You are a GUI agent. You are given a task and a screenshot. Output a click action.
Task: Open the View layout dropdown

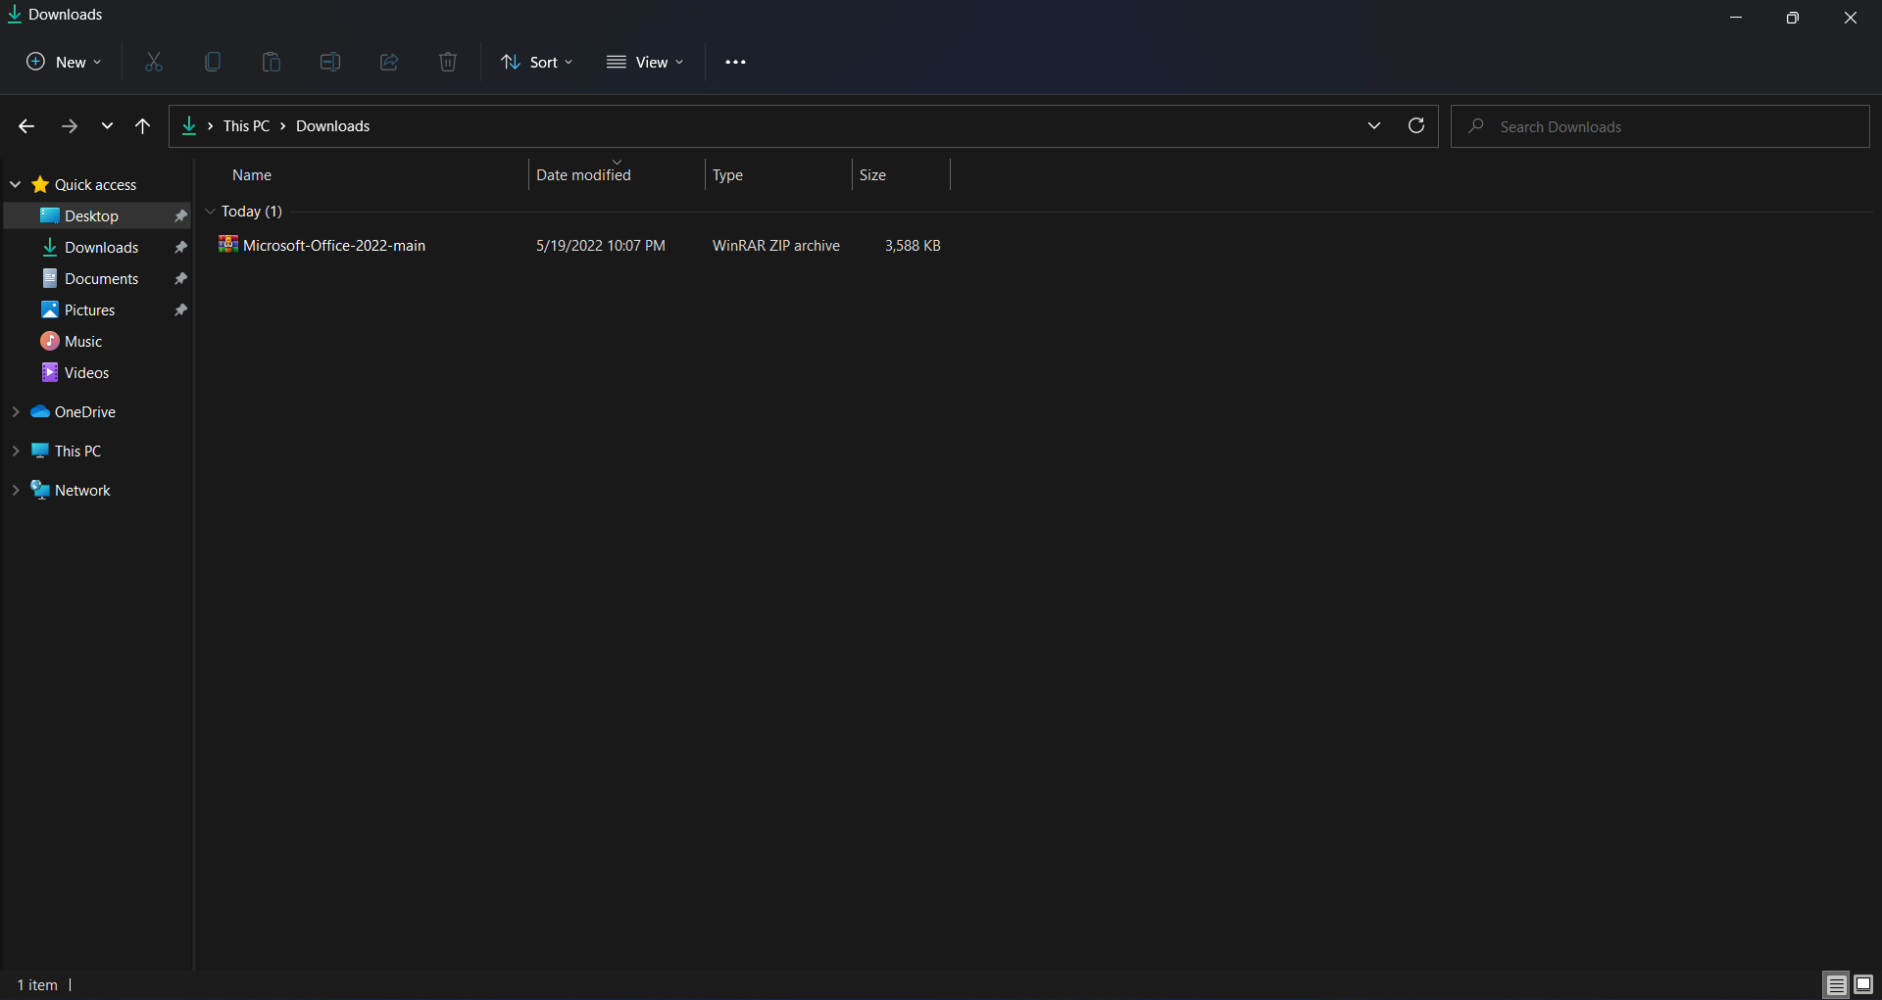click(645, 62)
